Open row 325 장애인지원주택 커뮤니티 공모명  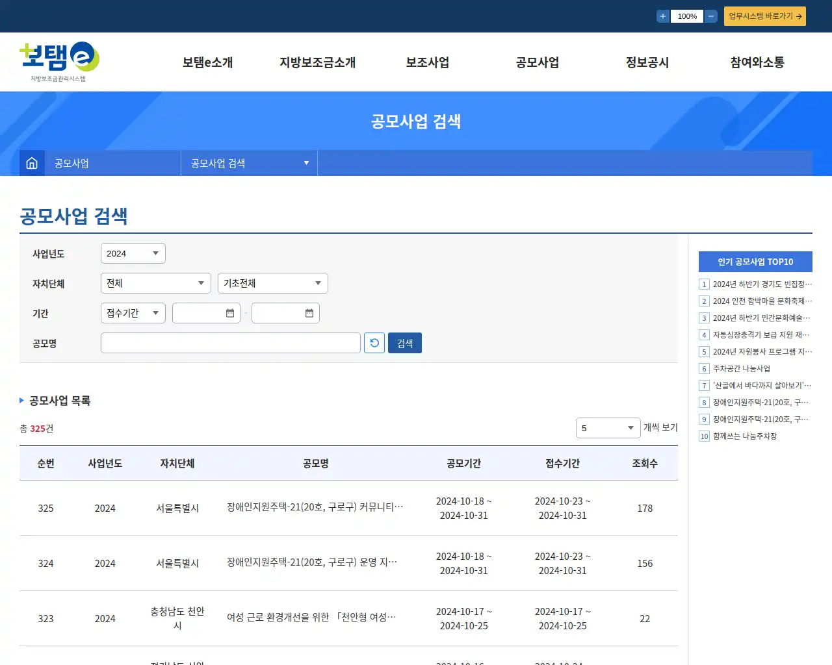315,507
